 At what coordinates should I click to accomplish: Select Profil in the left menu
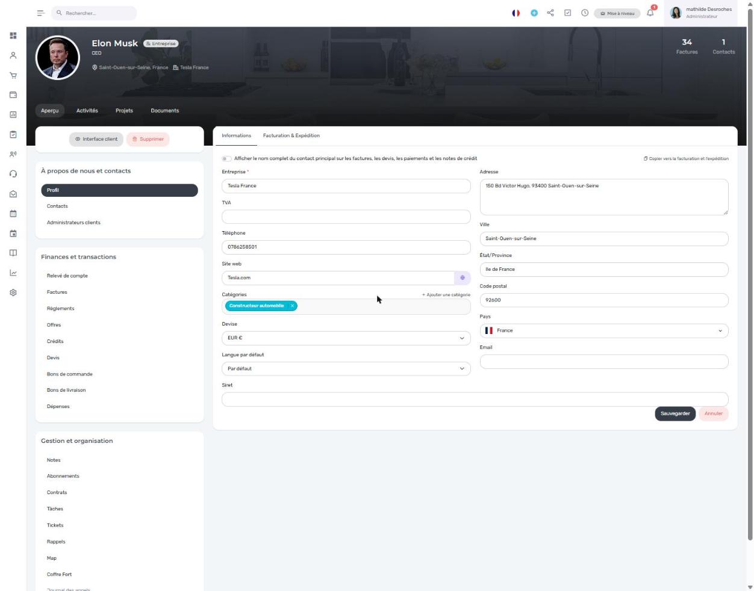coord(119,190)
